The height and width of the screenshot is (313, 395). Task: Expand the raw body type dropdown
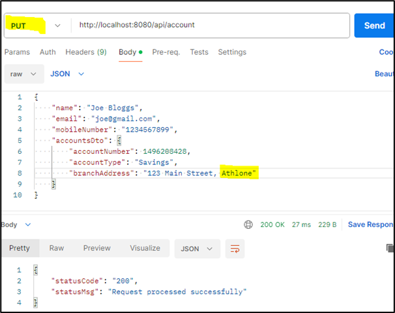point(22,74)
